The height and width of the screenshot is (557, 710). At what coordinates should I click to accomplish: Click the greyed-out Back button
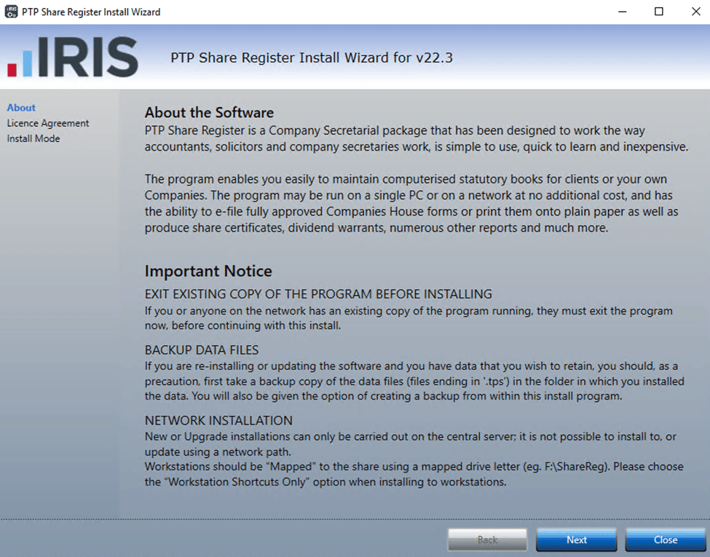click(487, 540)
